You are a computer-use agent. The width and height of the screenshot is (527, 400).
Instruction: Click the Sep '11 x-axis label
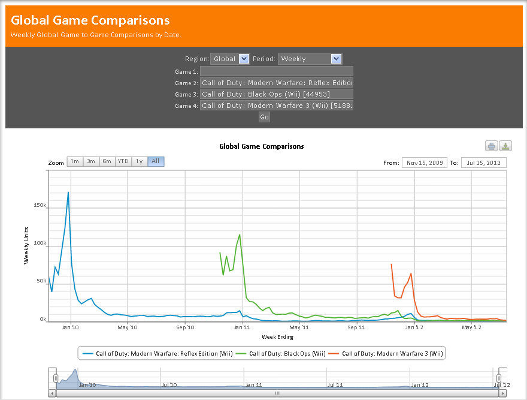click(x=356, y=327)
